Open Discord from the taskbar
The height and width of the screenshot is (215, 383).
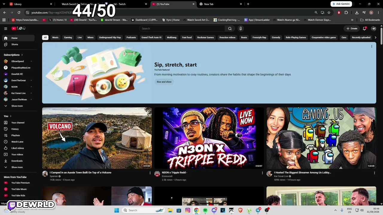(x=214, y=210)
